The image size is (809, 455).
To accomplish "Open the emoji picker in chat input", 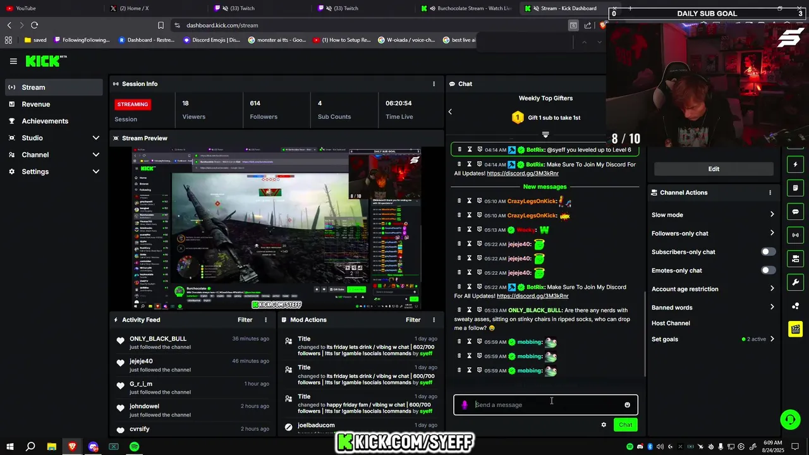I will pos(627,405).
